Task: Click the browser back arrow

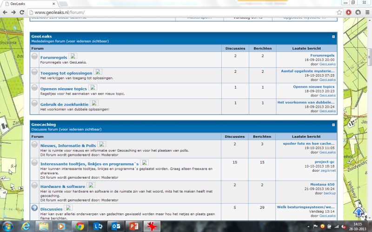Action: (5, 13)
